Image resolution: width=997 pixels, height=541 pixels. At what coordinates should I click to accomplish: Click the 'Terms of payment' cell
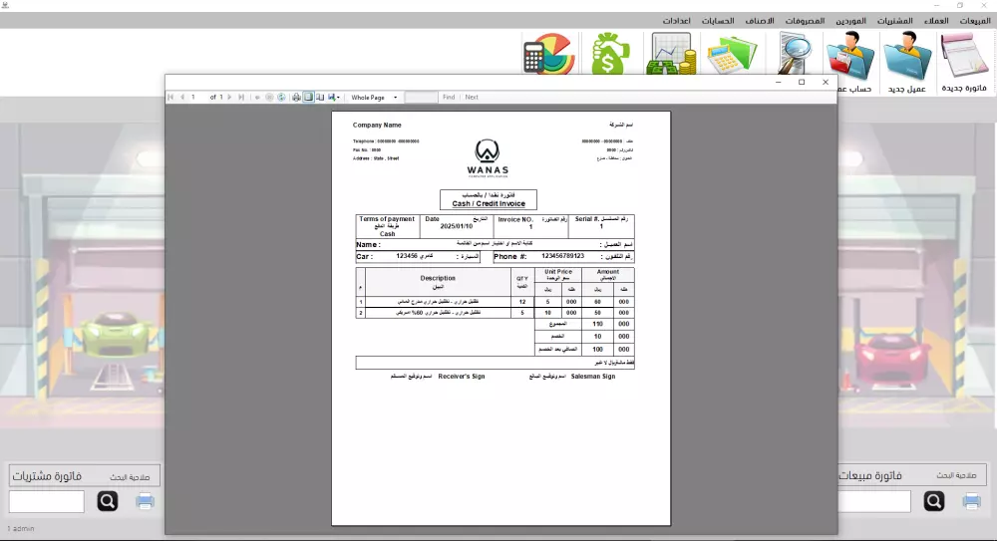[387, 226]
